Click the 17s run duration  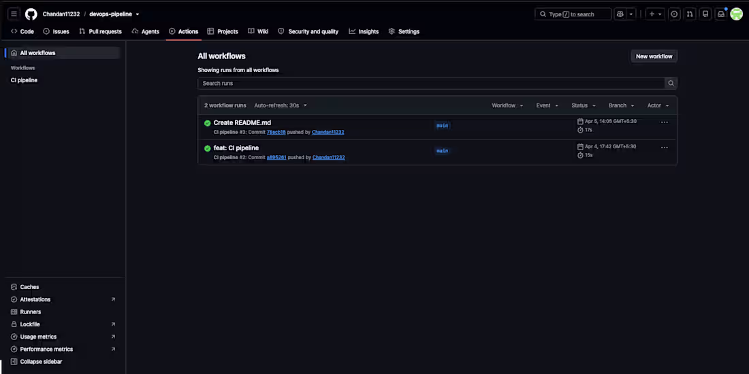(588, 130)
